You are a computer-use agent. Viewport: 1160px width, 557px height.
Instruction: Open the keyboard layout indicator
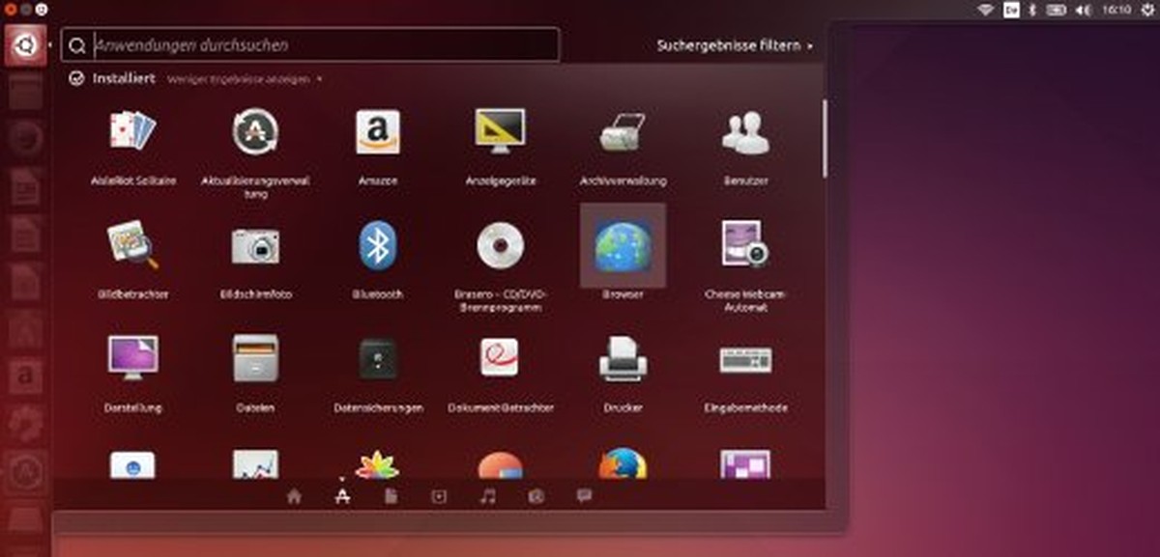(x=1010, y=10)
